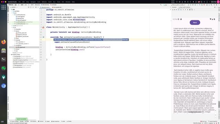The image size is (220, 124).
Task: Click the system clock in the top bar
Action: coord(213,2)
